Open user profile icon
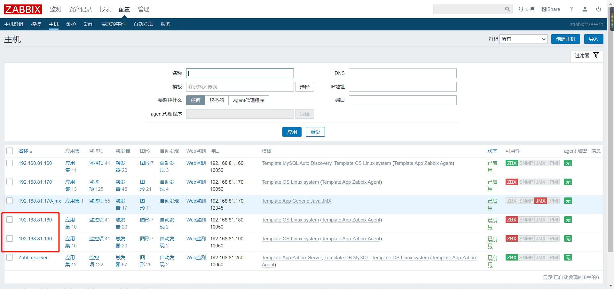Screen dimensions: 614x289 [585, 9]
